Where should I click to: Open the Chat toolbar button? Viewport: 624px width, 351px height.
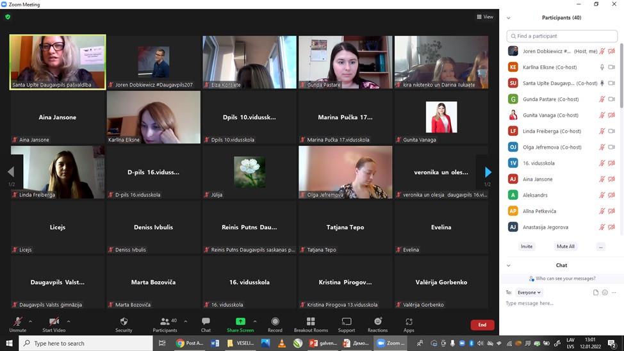[206, 325]
